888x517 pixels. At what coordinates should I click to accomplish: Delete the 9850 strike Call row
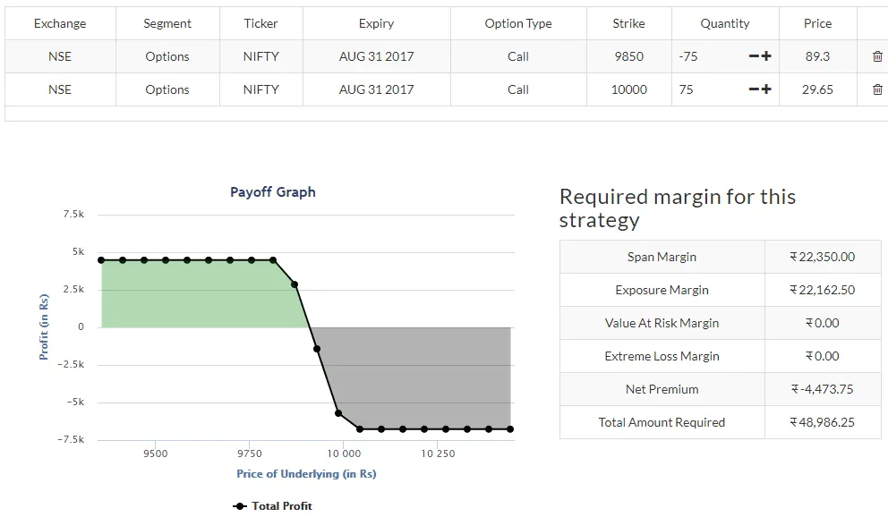876,56
